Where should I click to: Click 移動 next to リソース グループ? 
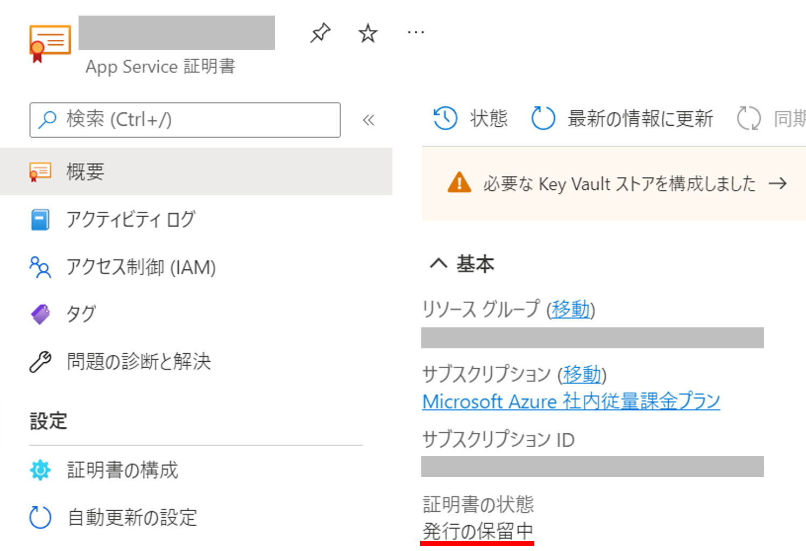(x=570, y=310)
